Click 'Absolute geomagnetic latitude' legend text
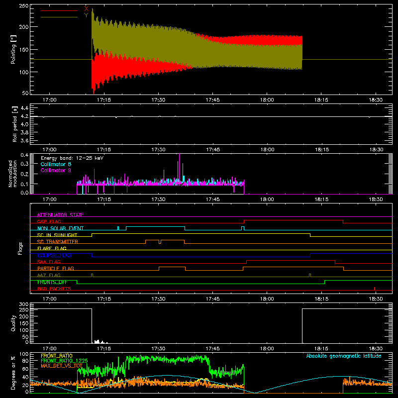Screen dimensions: 398x398 (344, 356)
